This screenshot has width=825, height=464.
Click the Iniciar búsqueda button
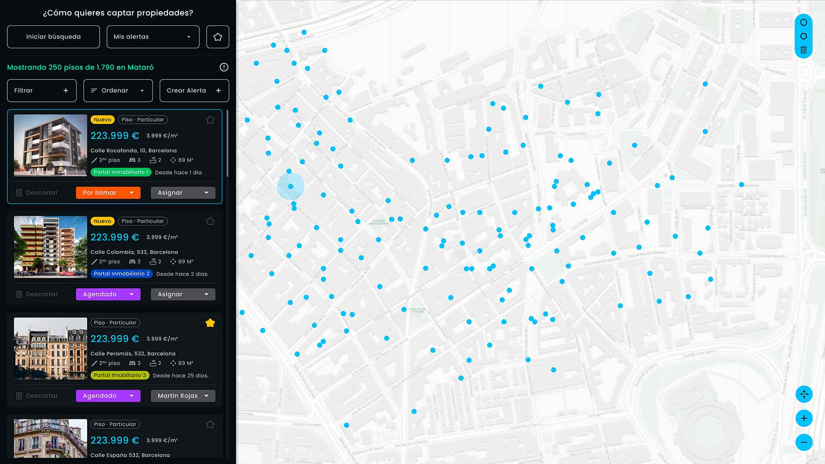53,37
